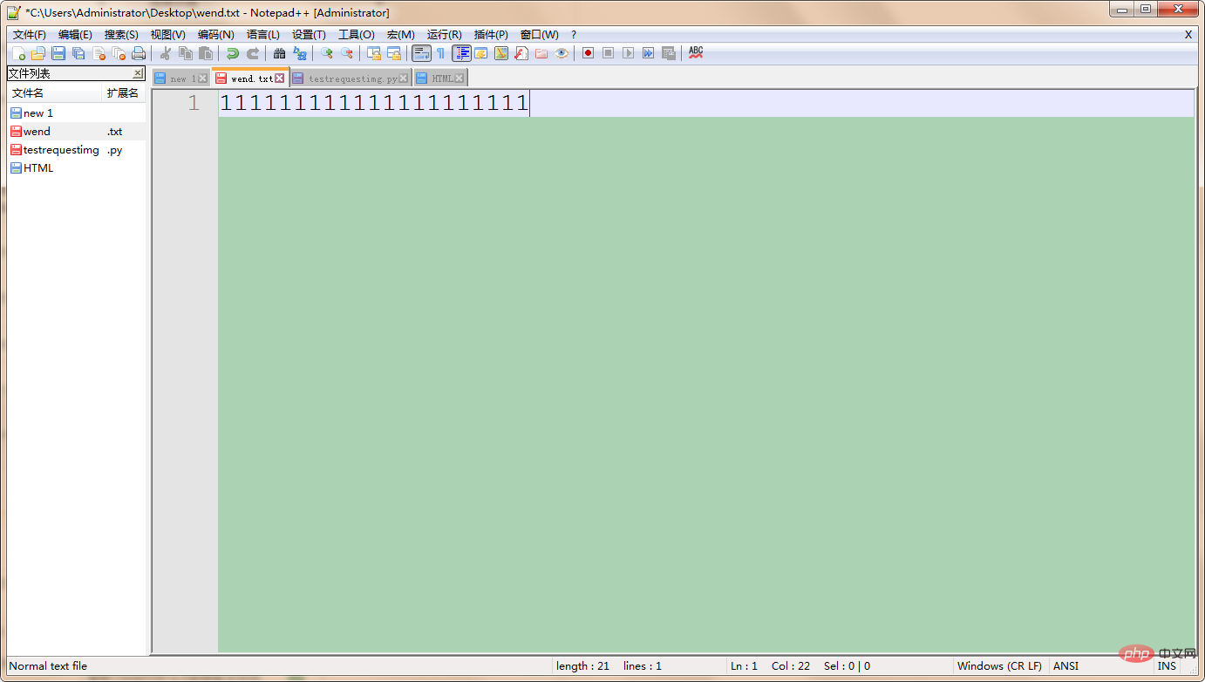The image size is (1205, 682).
Task: Open the 文件(F) menu
Action: click(x=30, y=35)
